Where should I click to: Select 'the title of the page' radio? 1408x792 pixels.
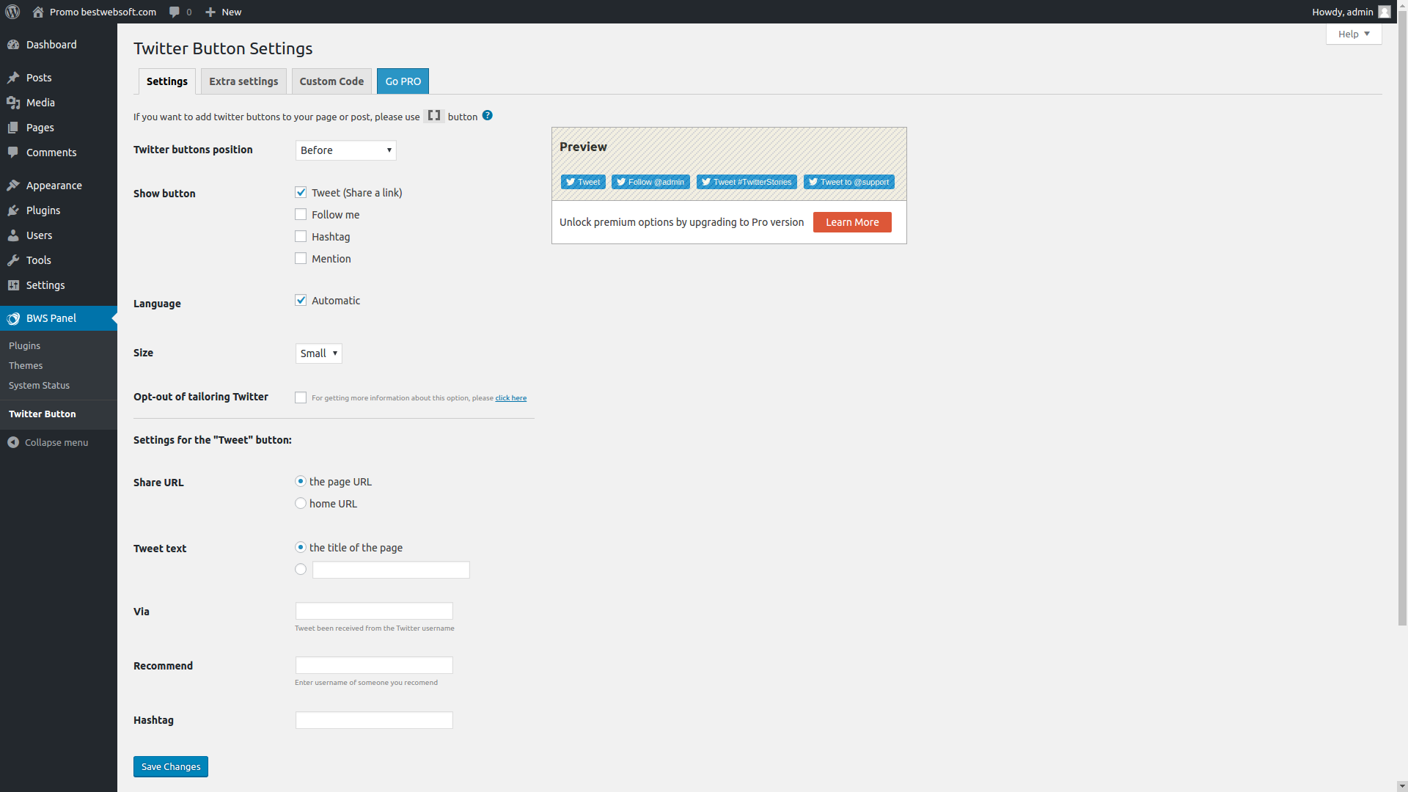pyautogui.click(x=301, y=547)
